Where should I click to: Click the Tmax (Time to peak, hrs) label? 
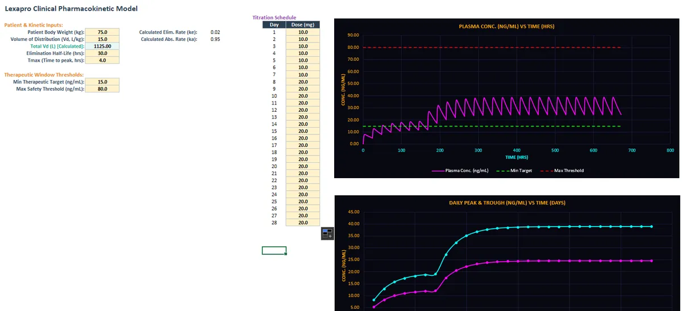pos(56,60)
